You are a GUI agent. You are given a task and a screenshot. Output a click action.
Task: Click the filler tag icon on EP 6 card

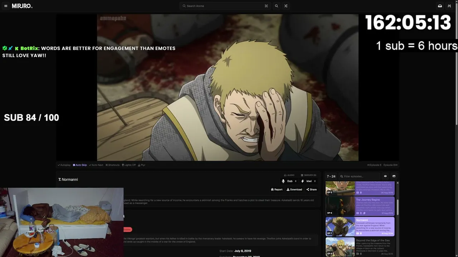(365, 213)
